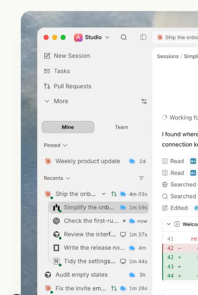Switch session list to Mine
198x295 pixels.
(68, 127)
